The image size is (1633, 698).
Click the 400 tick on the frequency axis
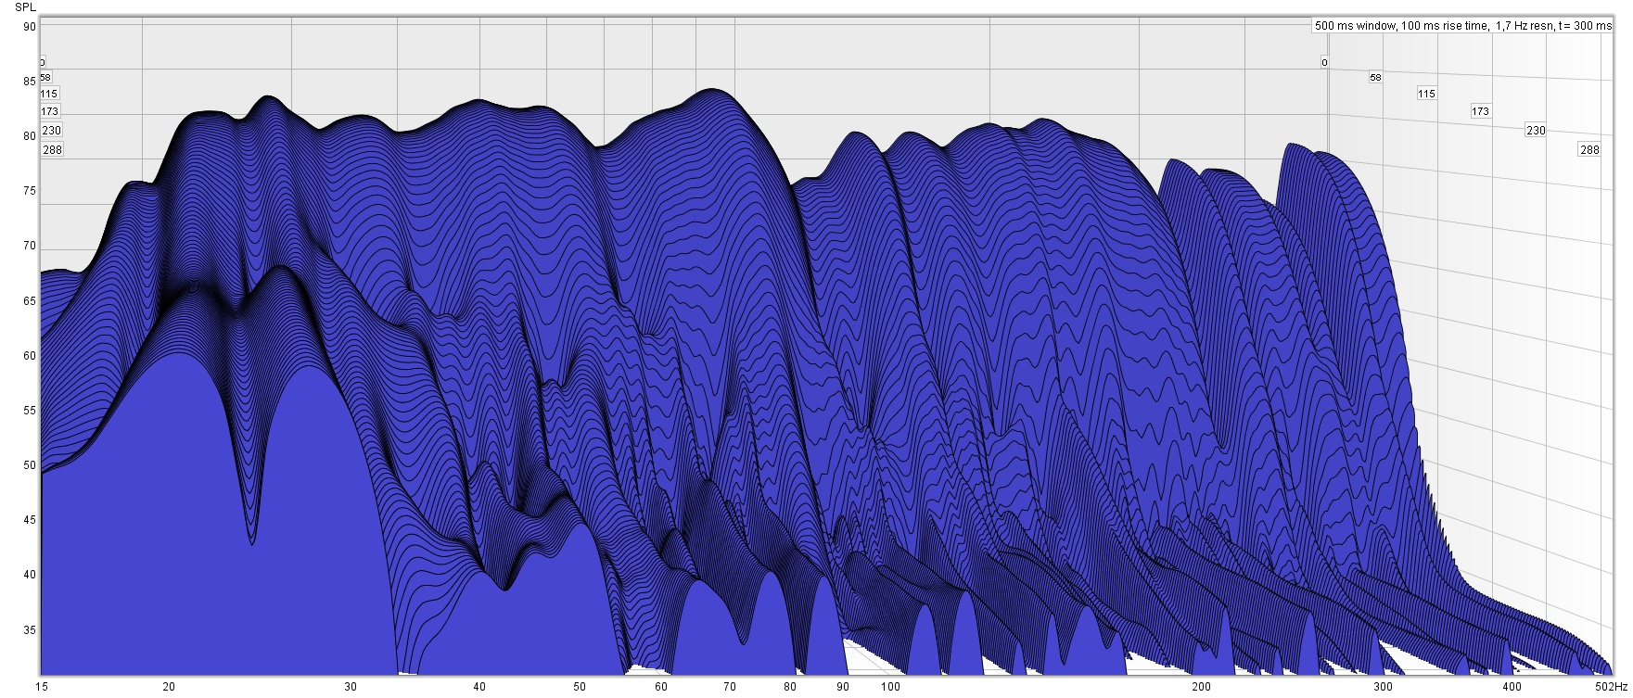pyautogui.click(x=1512, y=687)
